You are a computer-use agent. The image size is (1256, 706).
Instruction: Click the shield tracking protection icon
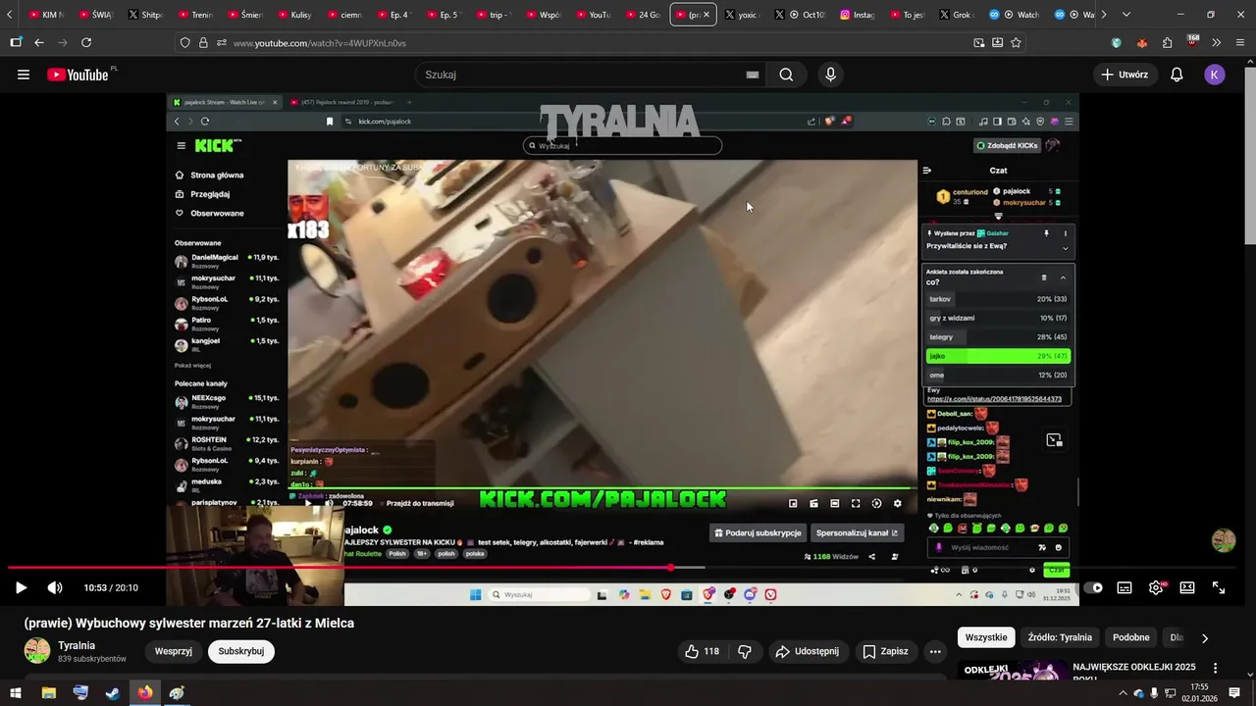pyautogui.click(x=185, y=43)
